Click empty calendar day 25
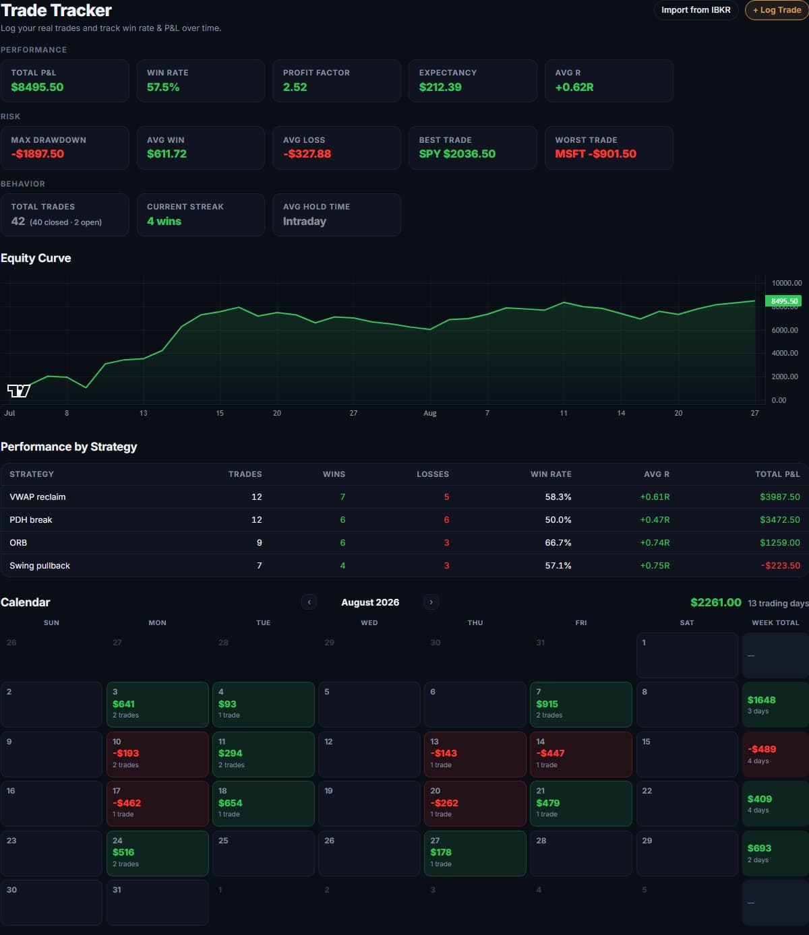809x935 pixels. coord(264,853)
